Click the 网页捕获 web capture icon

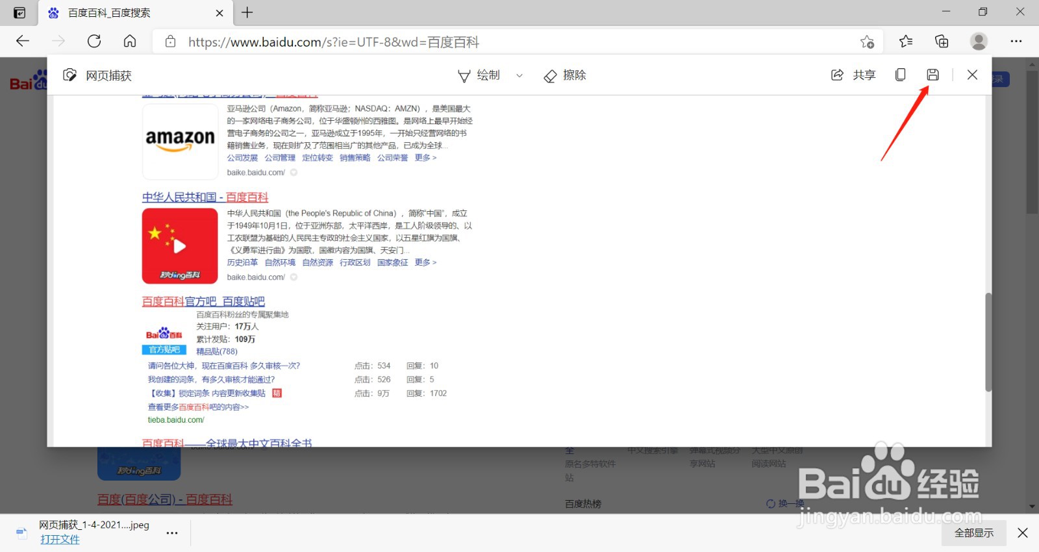coord(69,75)
